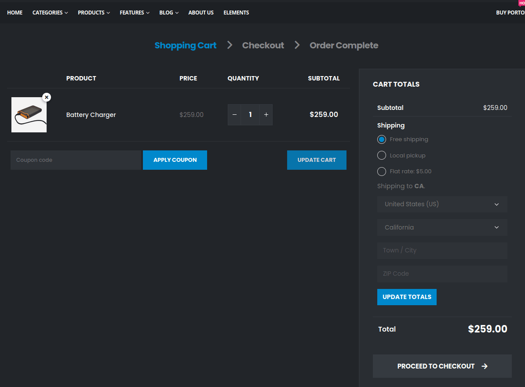Open the Categories menu dropdown
This screenshot has width=525, height=387.
47,12
